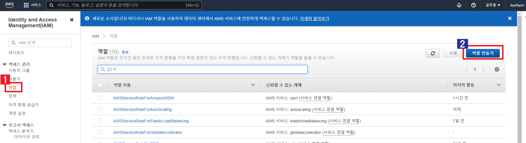
Task: Go to the previous page arrow
Action: (x=466, y=69)
